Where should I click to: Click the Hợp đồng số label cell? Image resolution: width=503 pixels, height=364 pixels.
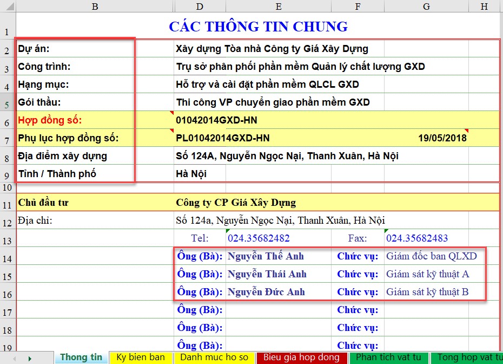(x=50, y=120)
